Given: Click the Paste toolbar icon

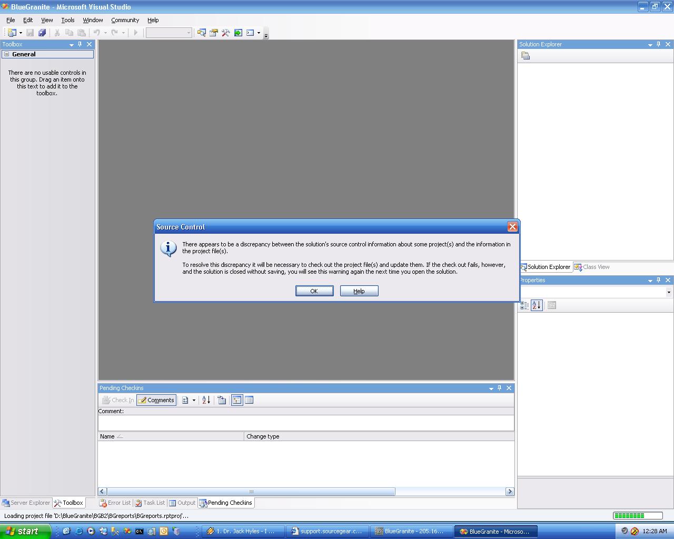Looking at the screenshot, I should (x=81, y=33).
